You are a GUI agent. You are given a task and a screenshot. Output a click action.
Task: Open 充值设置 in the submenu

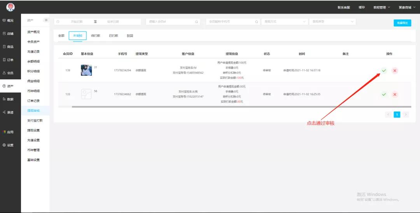tap(33, 140)
